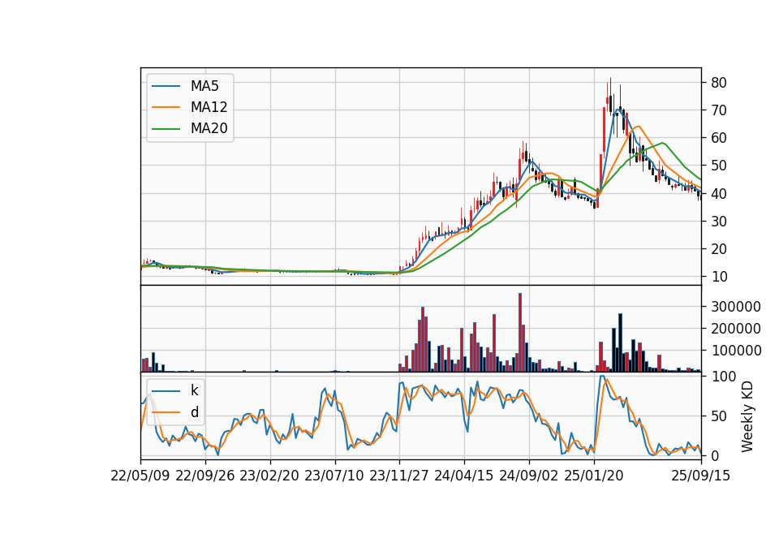Screen dimensions: 779x560
Task: Click the 100000 volume axis label
Action: click(x=736, y=351)
